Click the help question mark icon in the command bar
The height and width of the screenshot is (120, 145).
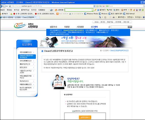coord(144,17)
